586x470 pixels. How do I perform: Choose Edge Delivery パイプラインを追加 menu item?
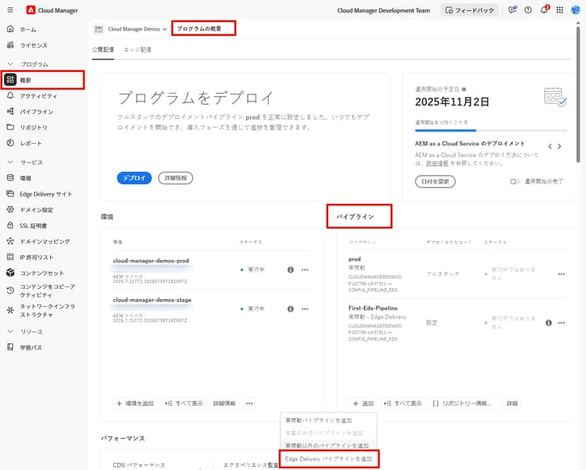(x=328, y=459)
